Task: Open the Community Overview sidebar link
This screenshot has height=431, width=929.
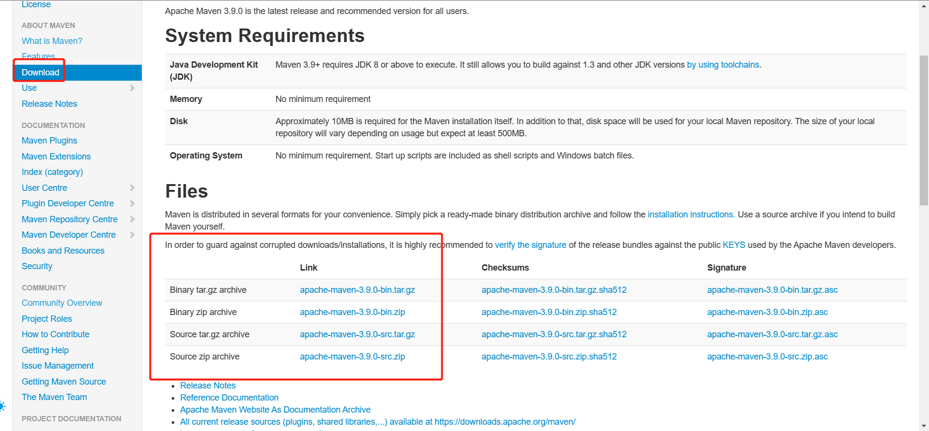Action: [62, 303]
